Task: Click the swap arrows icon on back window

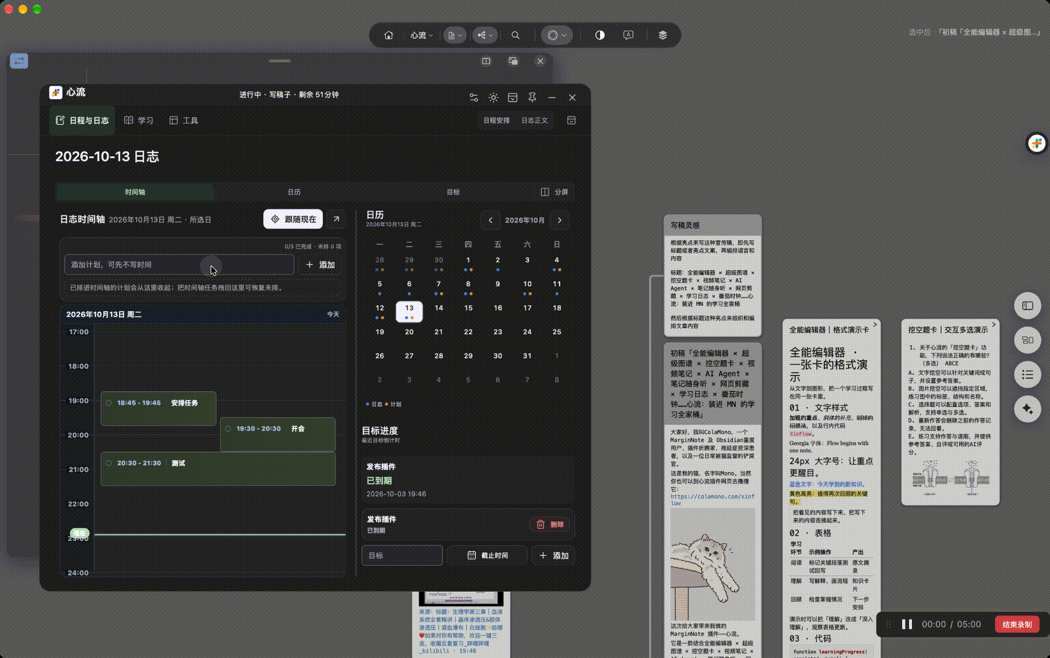Action: (19, 60)
